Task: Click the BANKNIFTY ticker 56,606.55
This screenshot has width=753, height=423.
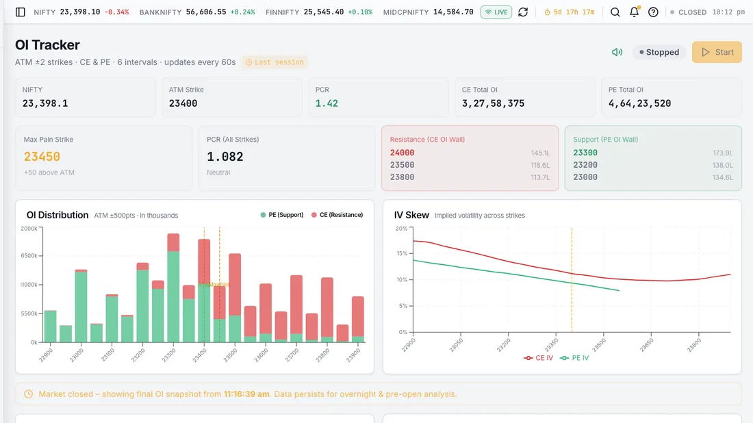Action: [197, 12]
